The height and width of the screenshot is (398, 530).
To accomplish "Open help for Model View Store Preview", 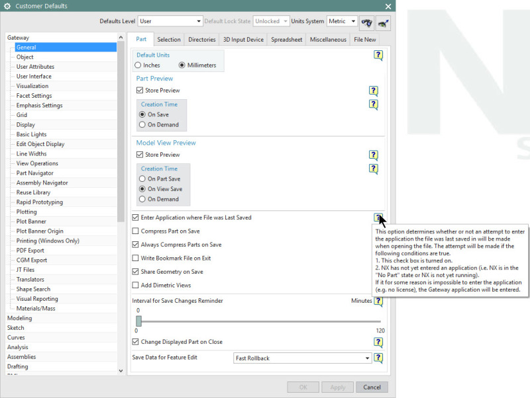I will pyautogui.click(x=373, y=155).
